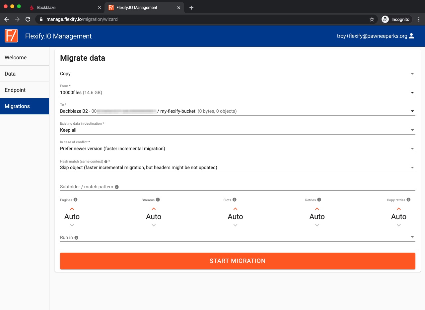Decrease Retries with the down chevron
The image size is (425, 310).
(317, 225)
